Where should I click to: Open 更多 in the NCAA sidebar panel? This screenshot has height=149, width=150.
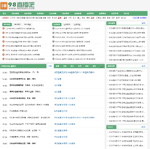click(x=144, y=127)
